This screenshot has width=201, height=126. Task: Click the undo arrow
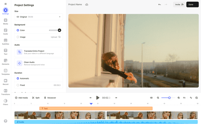click(159, 4)
